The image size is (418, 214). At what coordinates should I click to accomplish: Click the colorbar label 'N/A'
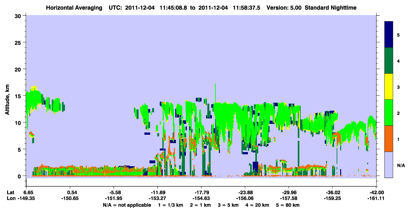(x=401, y=165)
